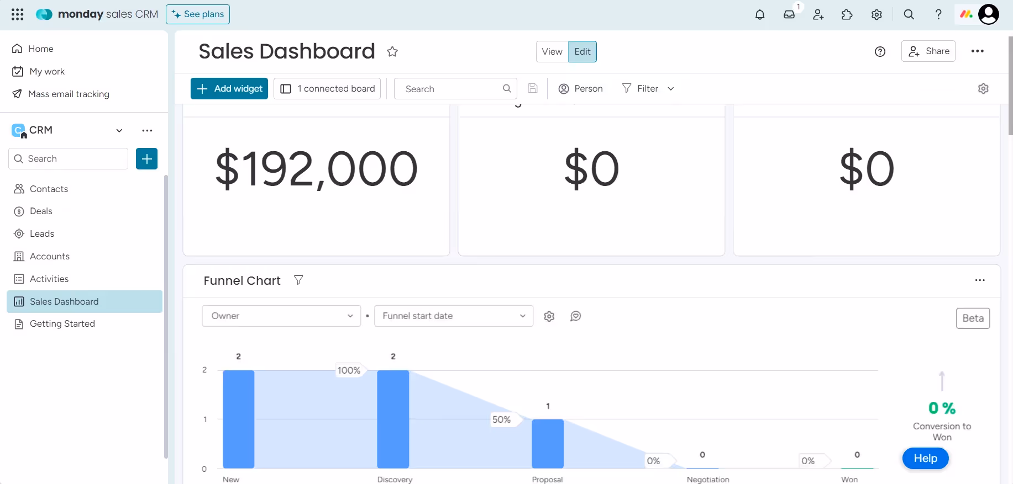The image size is (1013, 484).
Task: Open funnel chart settings gear
Action: click(x=549, y=316)
